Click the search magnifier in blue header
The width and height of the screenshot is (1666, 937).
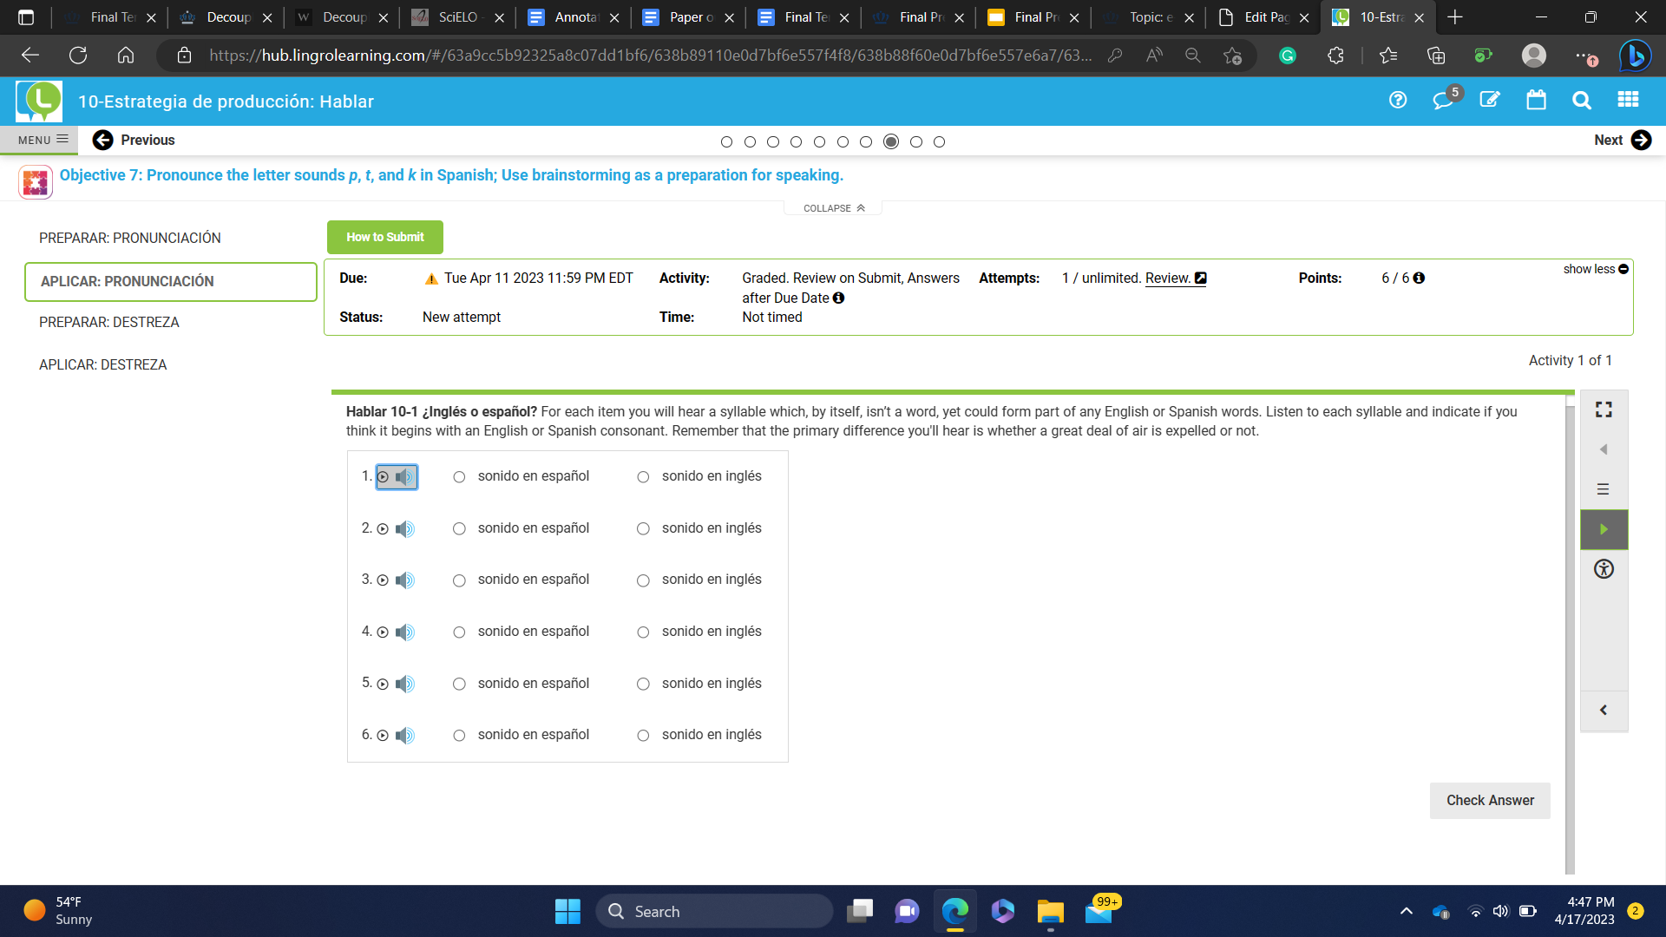[x=1581, y=101]
